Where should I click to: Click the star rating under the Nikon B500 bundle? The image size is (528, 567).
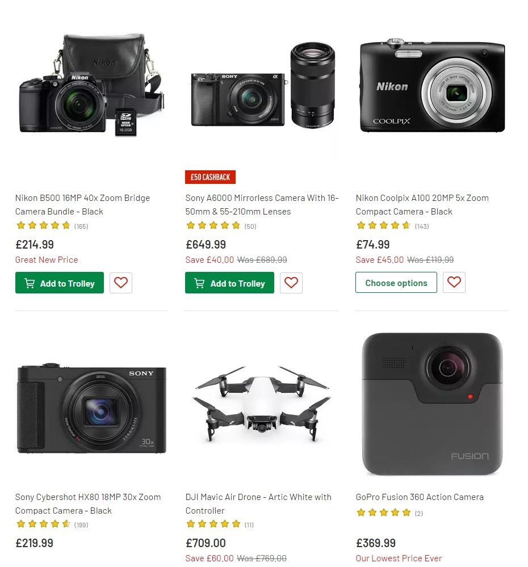[44, 225]
